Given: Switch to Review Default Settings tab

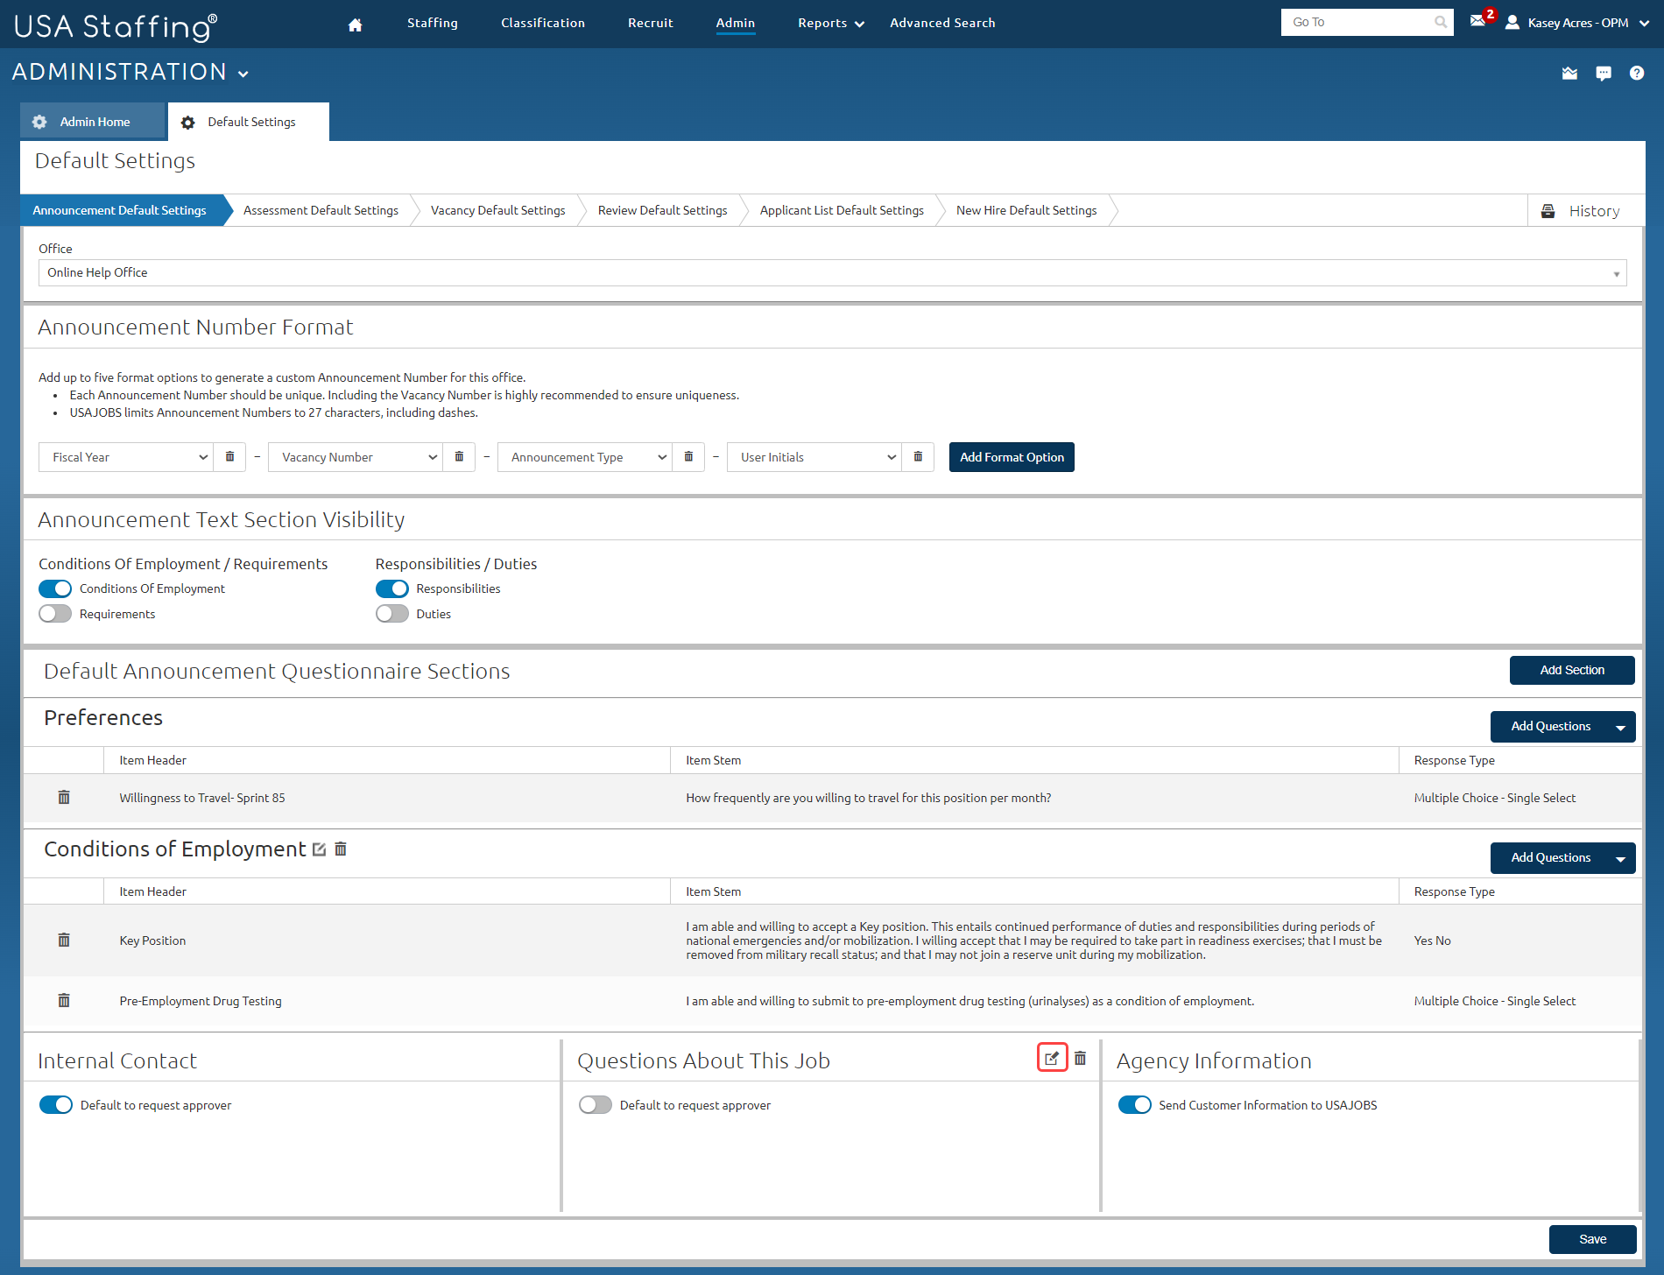Looking at the screenshot, I should [x=663, y=210].
